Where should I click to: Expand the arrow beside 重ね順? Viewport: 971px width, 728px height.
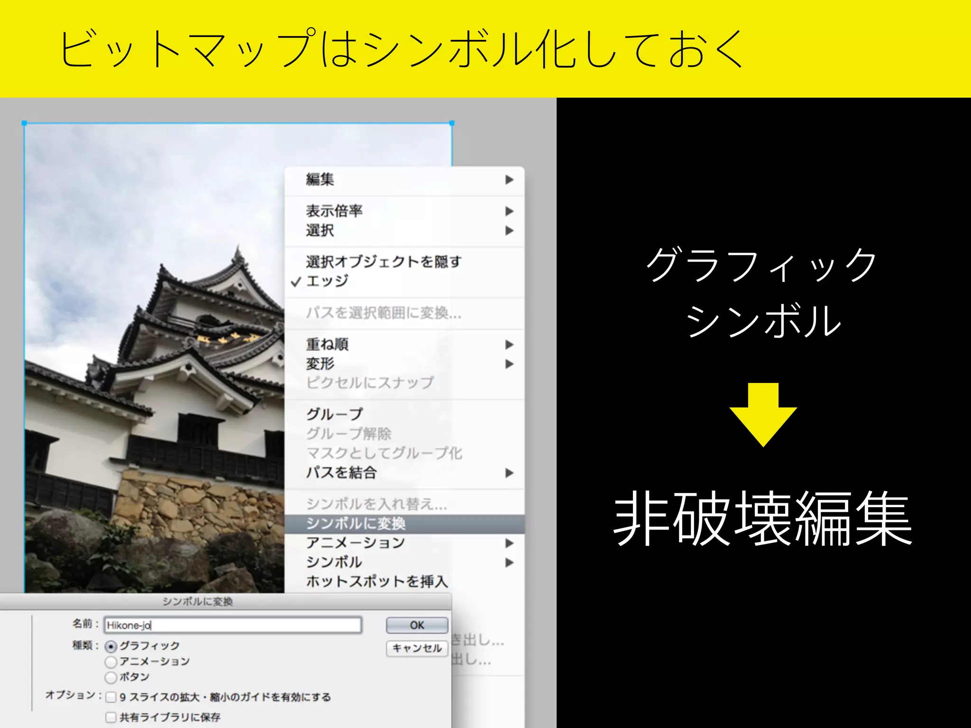[509, 345]
